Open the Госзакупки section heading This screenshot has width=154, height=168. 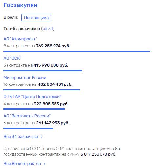20,5
